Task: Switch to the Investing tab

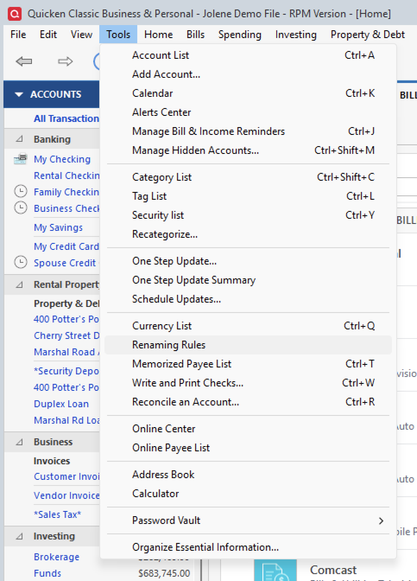Action: 296,35
